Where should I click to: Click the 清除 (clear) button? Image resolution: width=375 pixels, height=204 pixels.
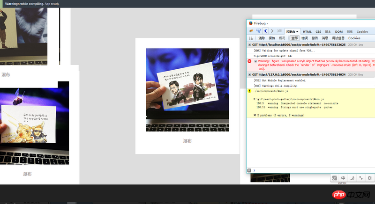coord(262,38)
